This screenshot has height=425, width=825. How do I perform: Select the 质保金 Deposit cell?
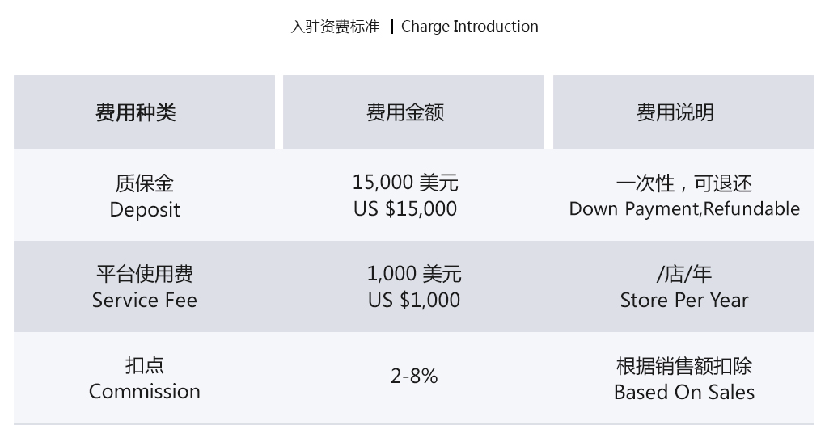144,196
